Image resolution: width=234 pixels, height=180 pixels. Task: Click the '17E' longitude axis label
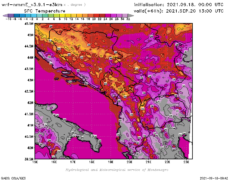tap(73, 162)
